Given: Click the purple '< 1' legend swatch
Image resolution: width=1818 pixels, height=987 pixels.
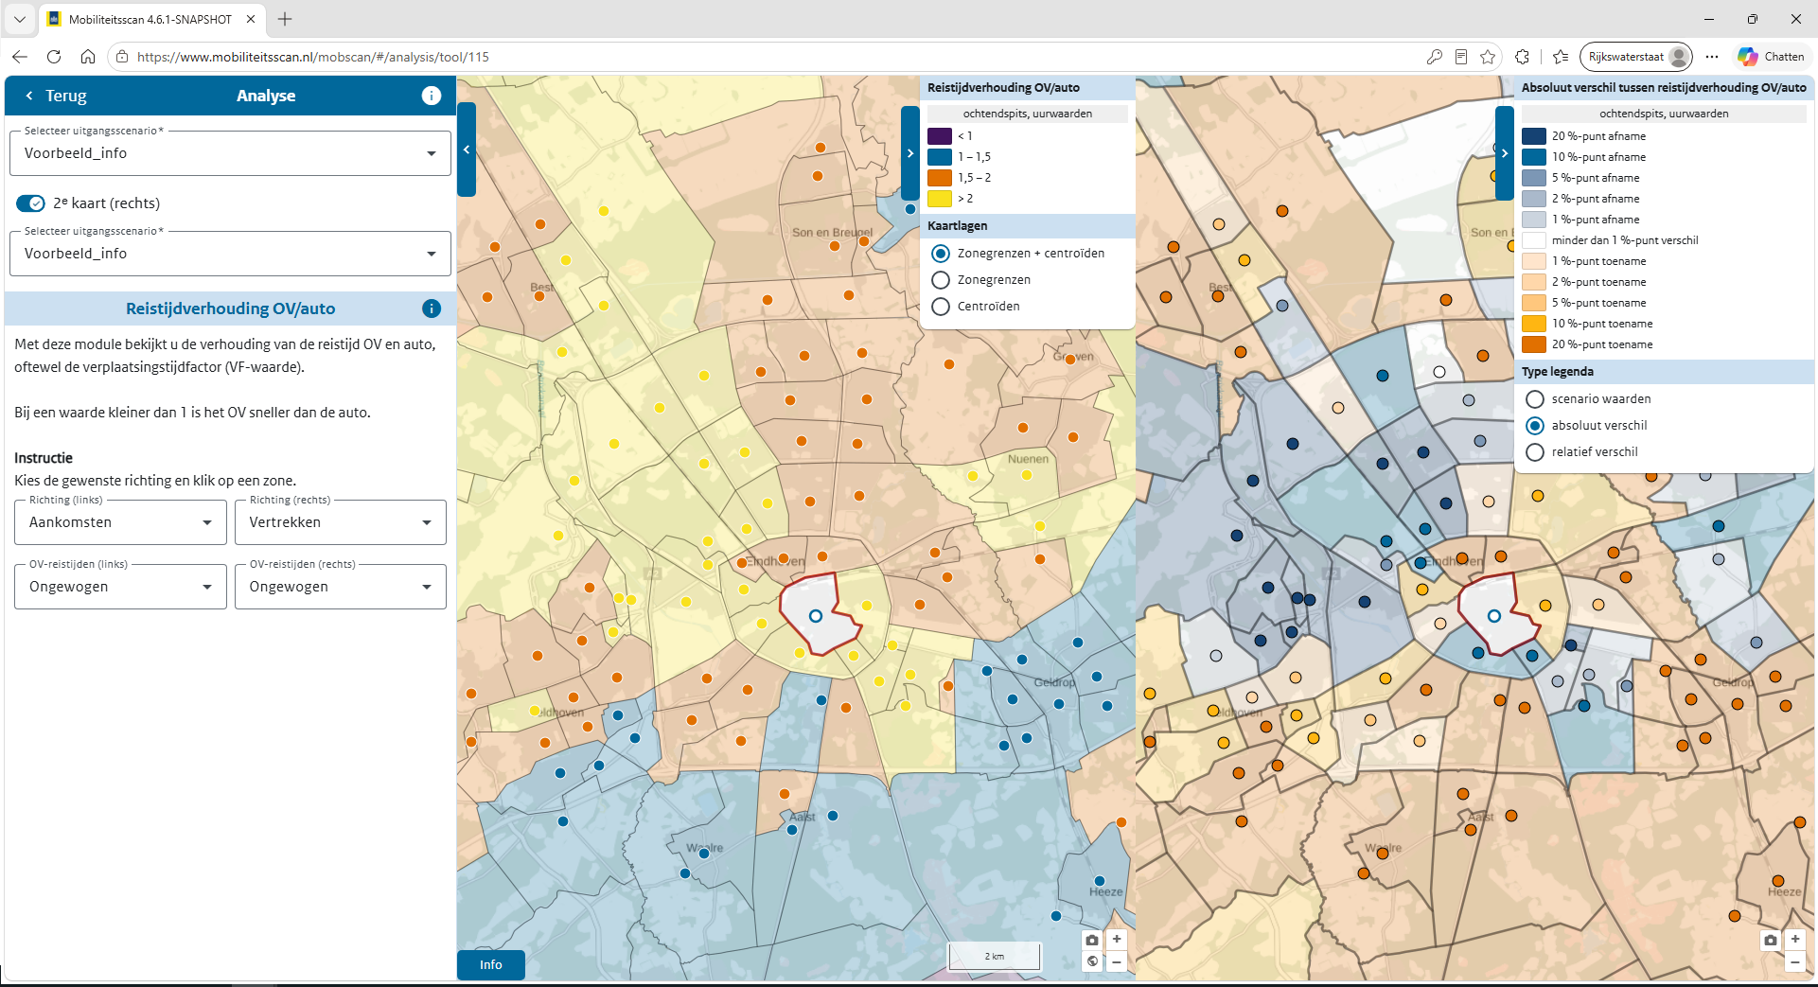Looking at the screenshot, I should [940, 136].
